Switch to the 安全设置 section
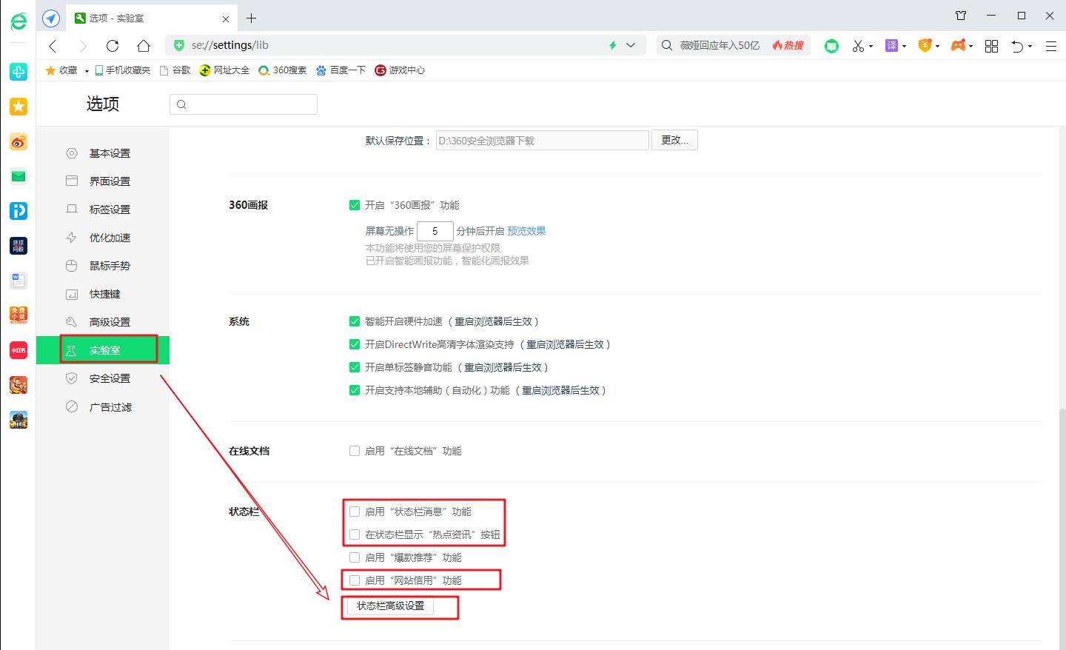This screenshot has width=1066, height=650. click(x=110, y=378)
